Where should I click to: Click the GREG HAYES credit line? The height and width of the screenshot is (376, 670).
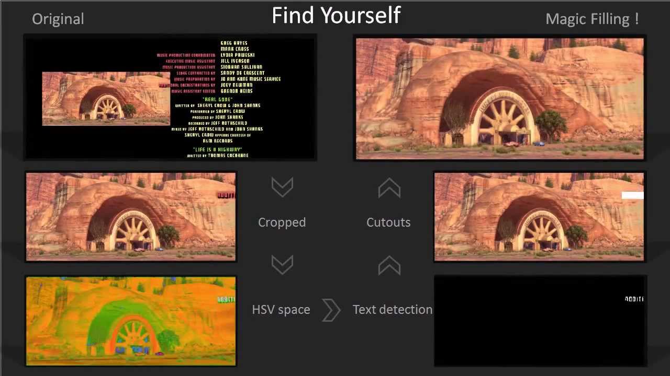[x=234, y=43]
